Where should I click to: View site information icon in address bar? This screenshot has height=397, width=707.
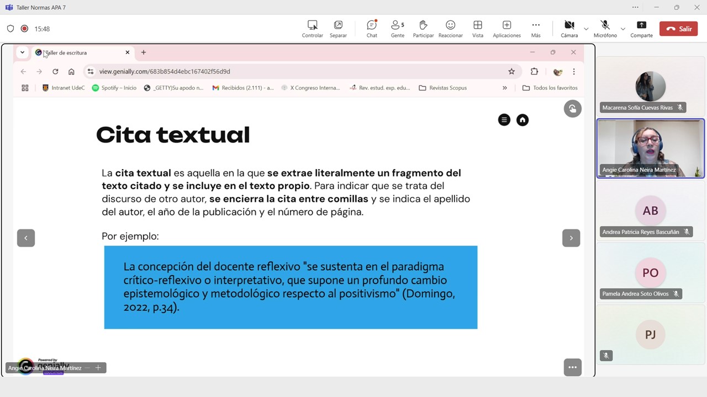click(x=91, y=72)
